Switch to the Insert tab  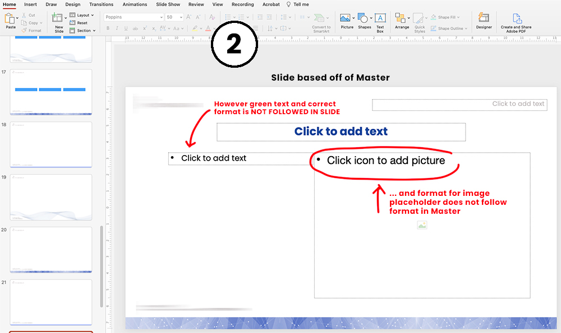coord(30,4)
